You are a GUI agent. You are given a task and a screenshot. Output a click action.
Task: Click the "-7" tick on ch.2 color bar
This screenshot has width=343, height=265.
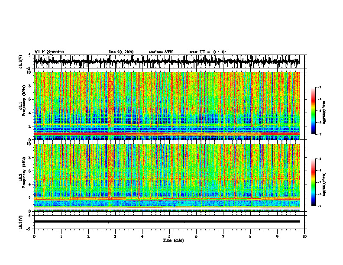(319, 206)
